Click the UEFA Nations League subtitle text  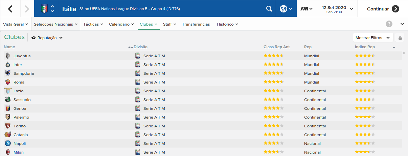coord(130,9)
